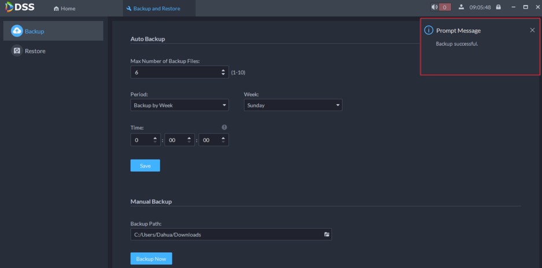542x268 pixels.
Task: Switch to the Home tab
Action: click(x=64, y=9)
